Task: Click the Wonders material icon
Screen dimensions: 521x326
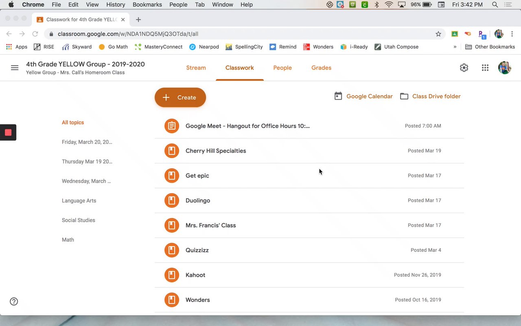Action: point(172,300)
